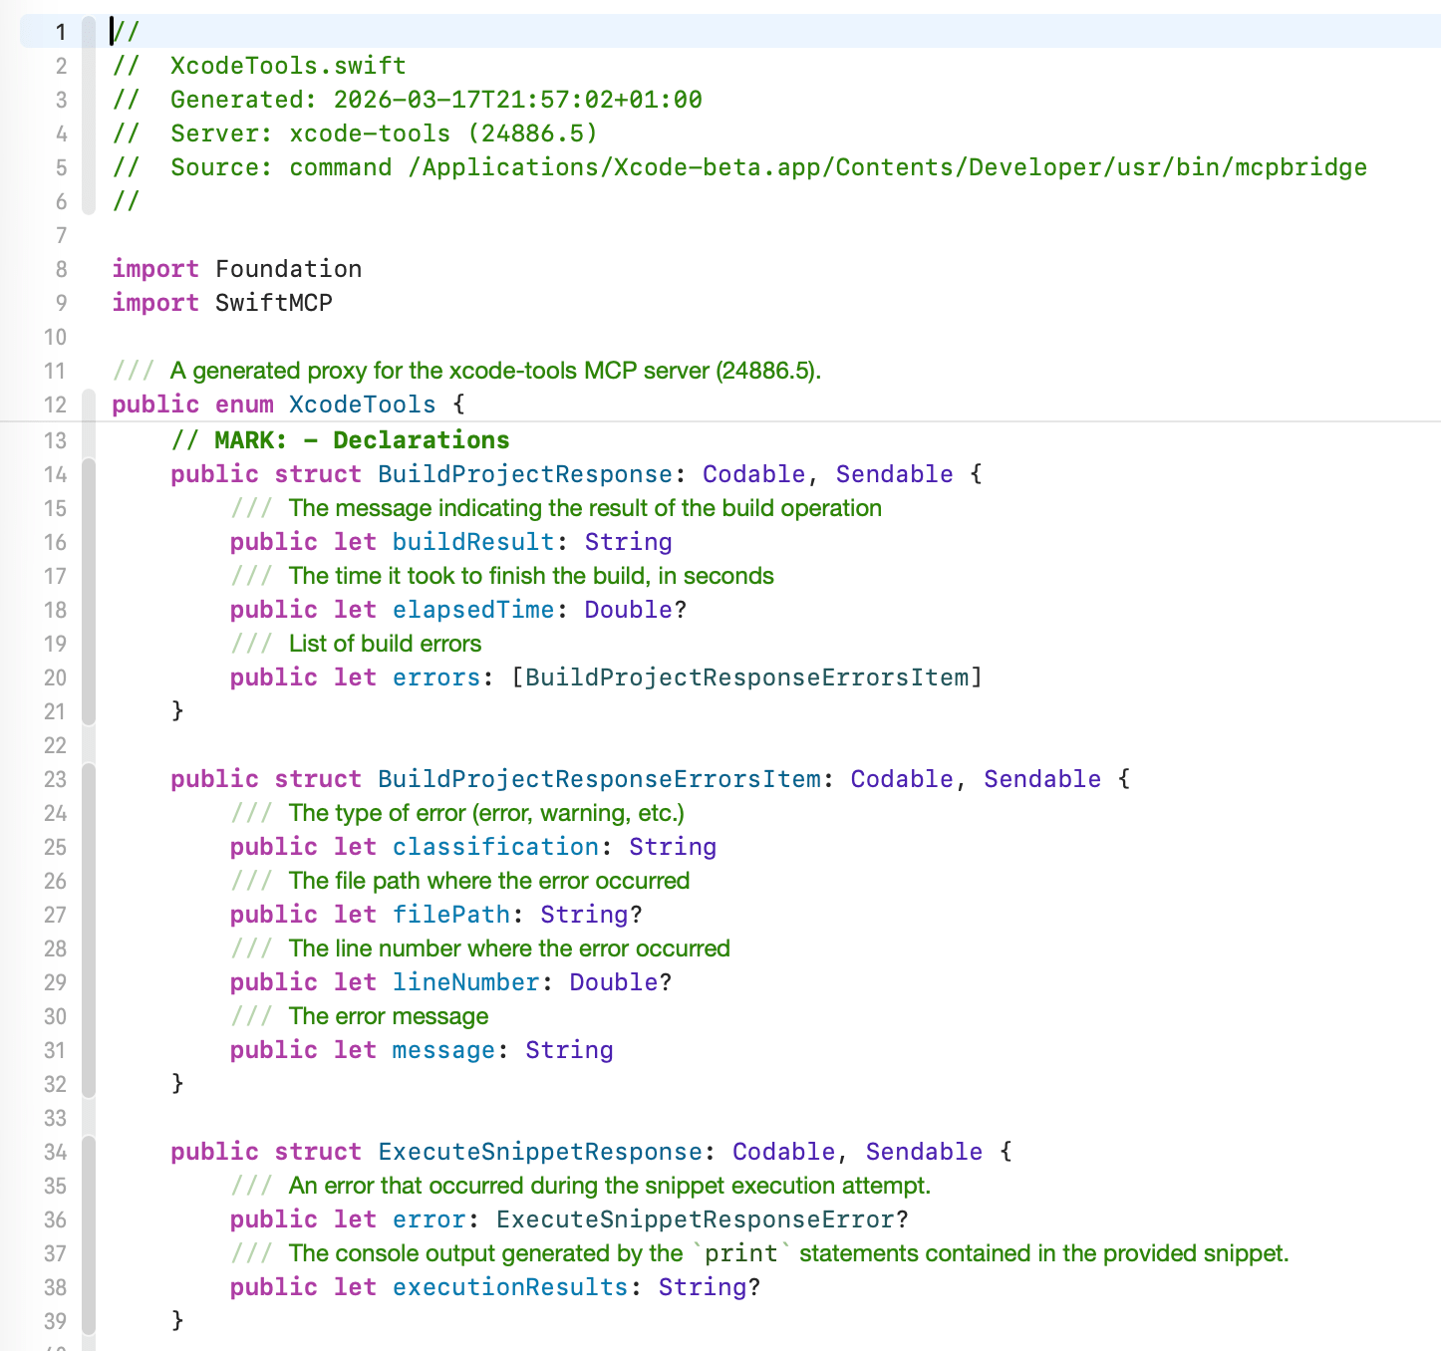This screenshot has width=1441, height=1351.
Task: Click the message property name on line 31
Action: click(x=442, y=1049)
